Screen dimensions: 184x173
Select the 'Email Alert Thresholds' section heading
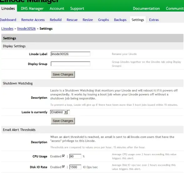click(19, 130)
